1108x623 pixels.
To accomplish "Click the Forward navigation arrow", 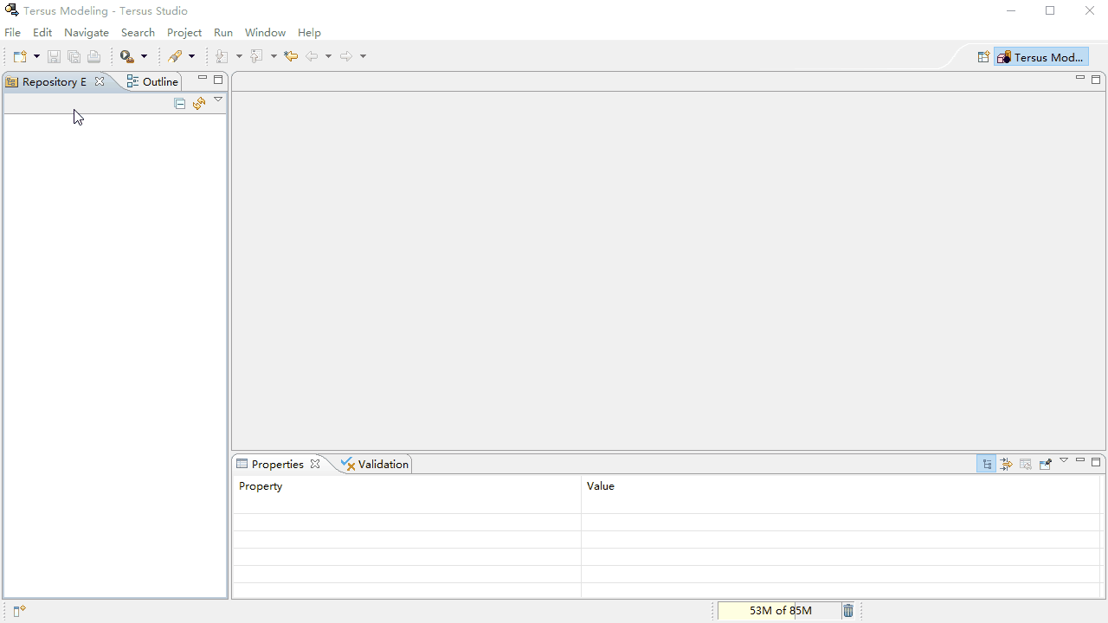I will tap(346, 56).
